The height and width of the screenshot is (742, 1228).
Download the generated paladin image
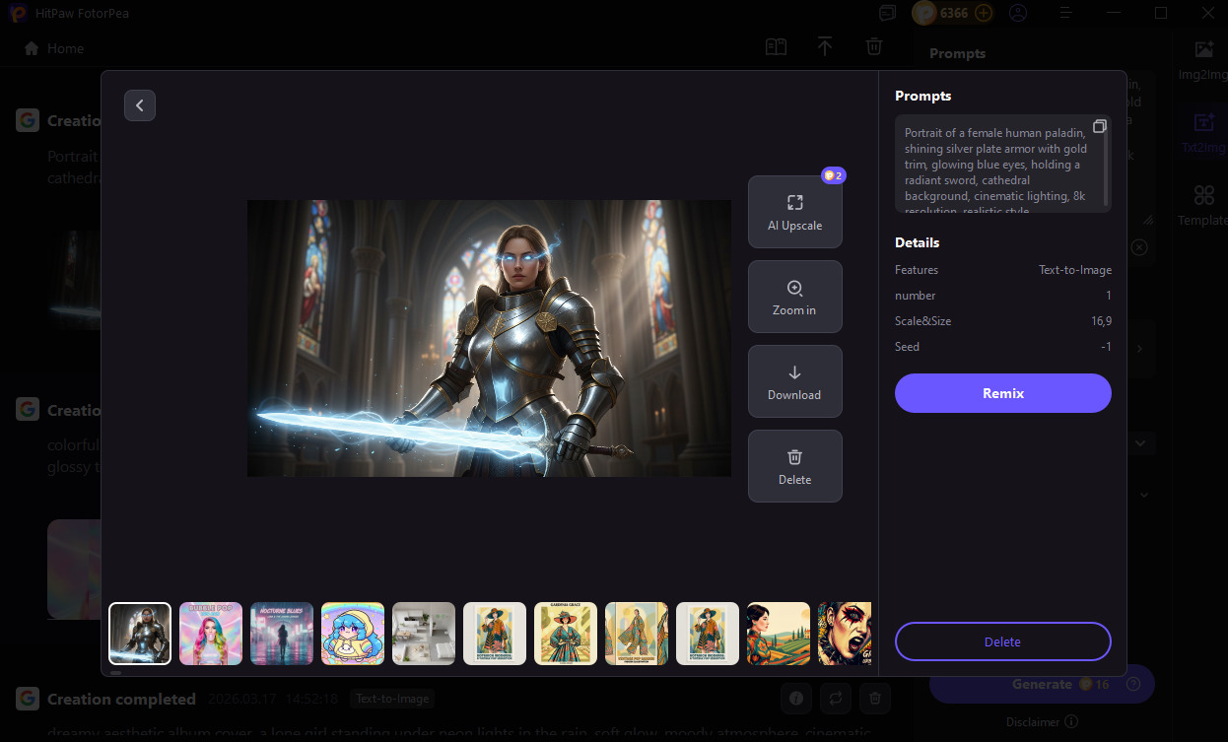[x=795, y=381]
